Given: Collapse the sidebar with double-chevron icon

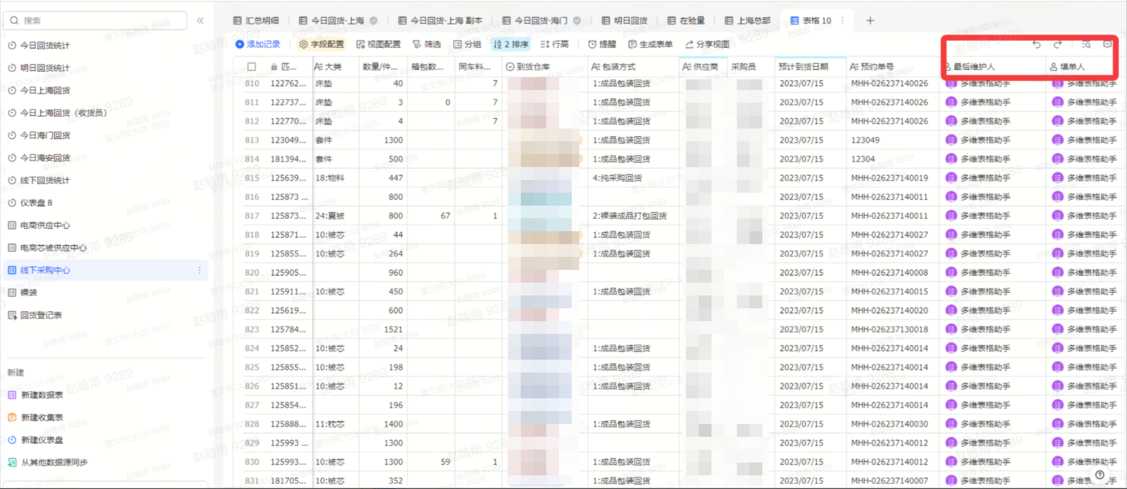Looking at the screenshot, I should click(x=200, y=21).
